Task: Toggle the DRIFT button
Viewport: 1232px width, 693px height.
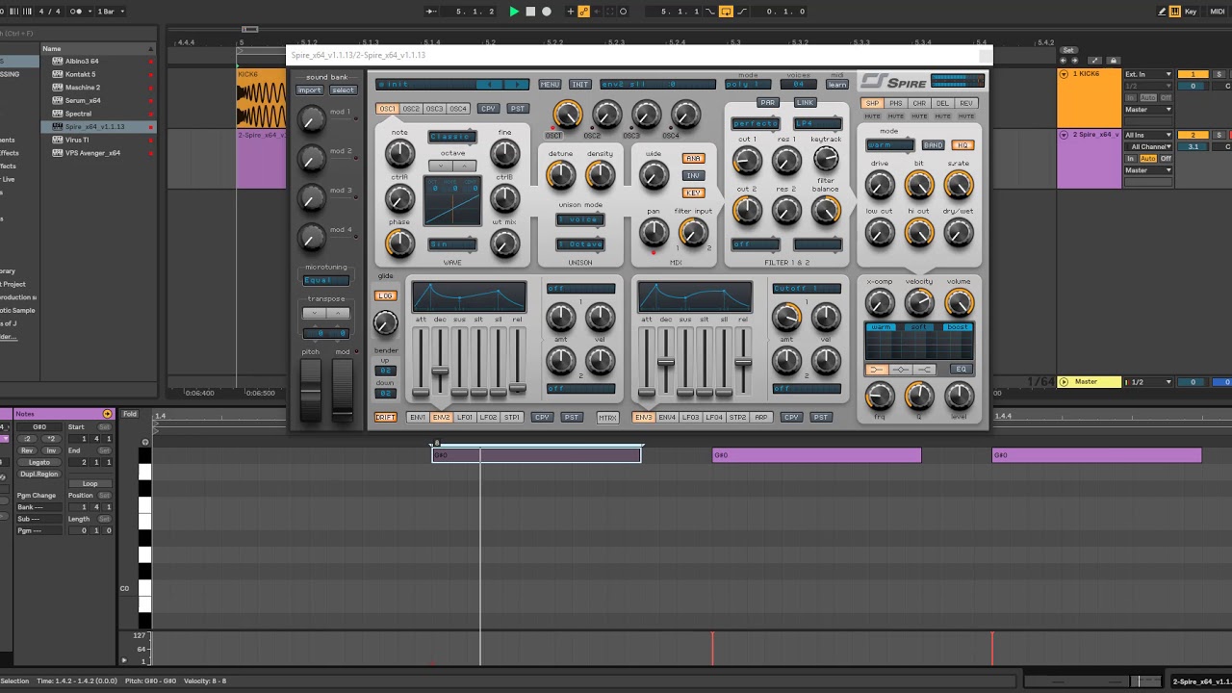Action: 385,418
